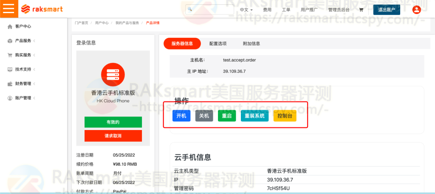Click the 重装系统 button

[x=255, y=116]
